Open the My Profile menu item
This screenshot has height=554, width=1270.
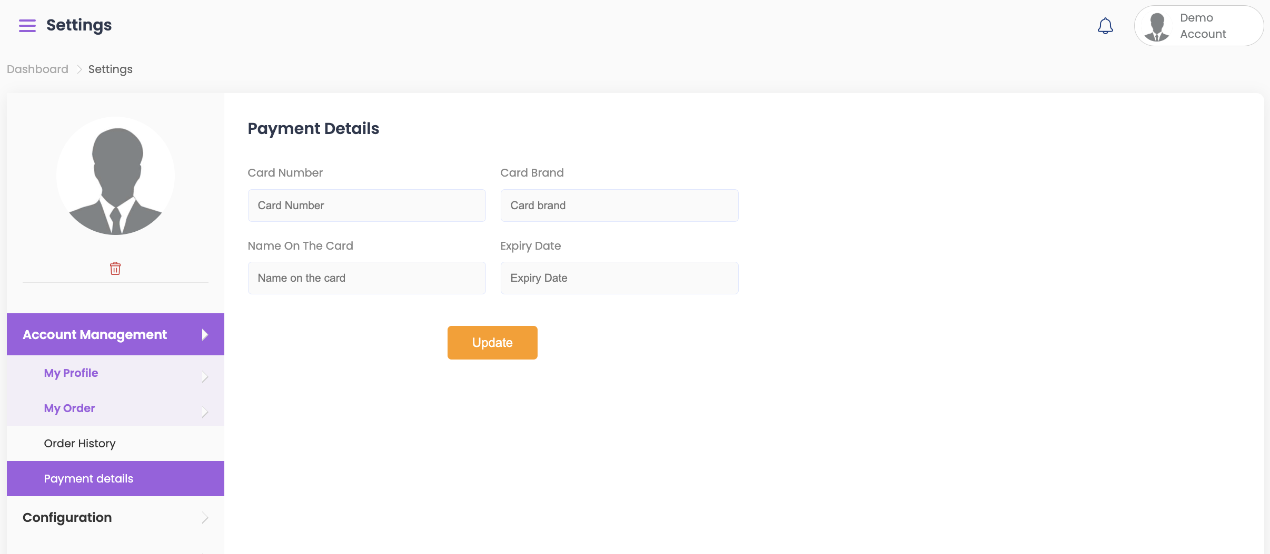point(71,373)
